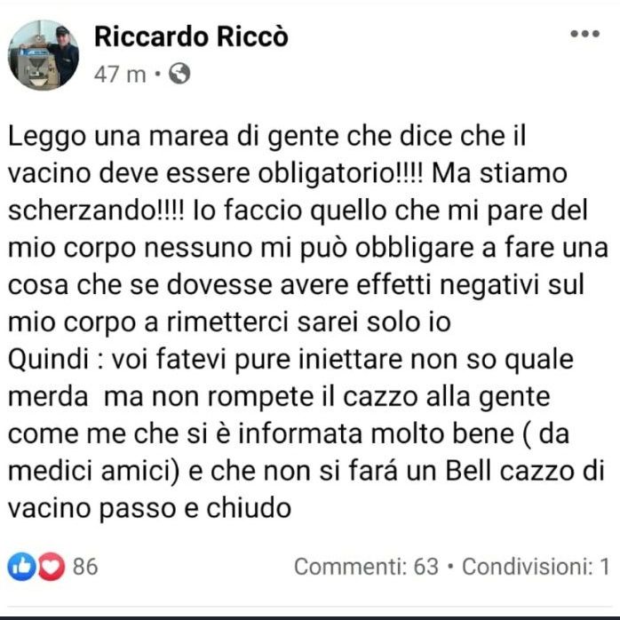Click the line starting 'scherzando!!!! Io faccio'
The image size is (620, 620).
(298, 211)
